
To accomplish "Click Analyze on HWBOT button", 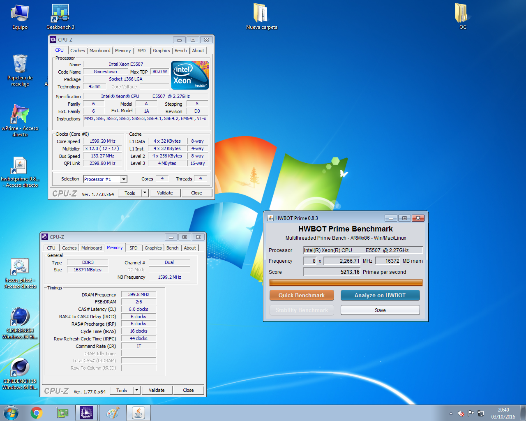I will point(380,295).
